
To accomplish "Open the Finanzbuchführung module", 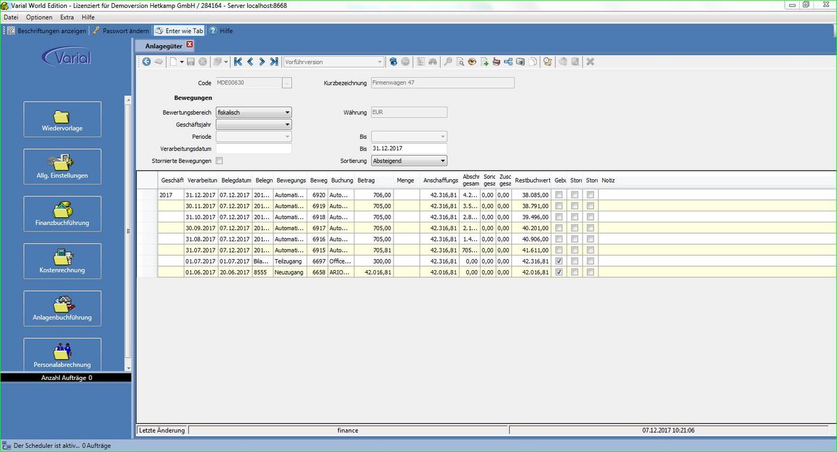I will [62, 214].
